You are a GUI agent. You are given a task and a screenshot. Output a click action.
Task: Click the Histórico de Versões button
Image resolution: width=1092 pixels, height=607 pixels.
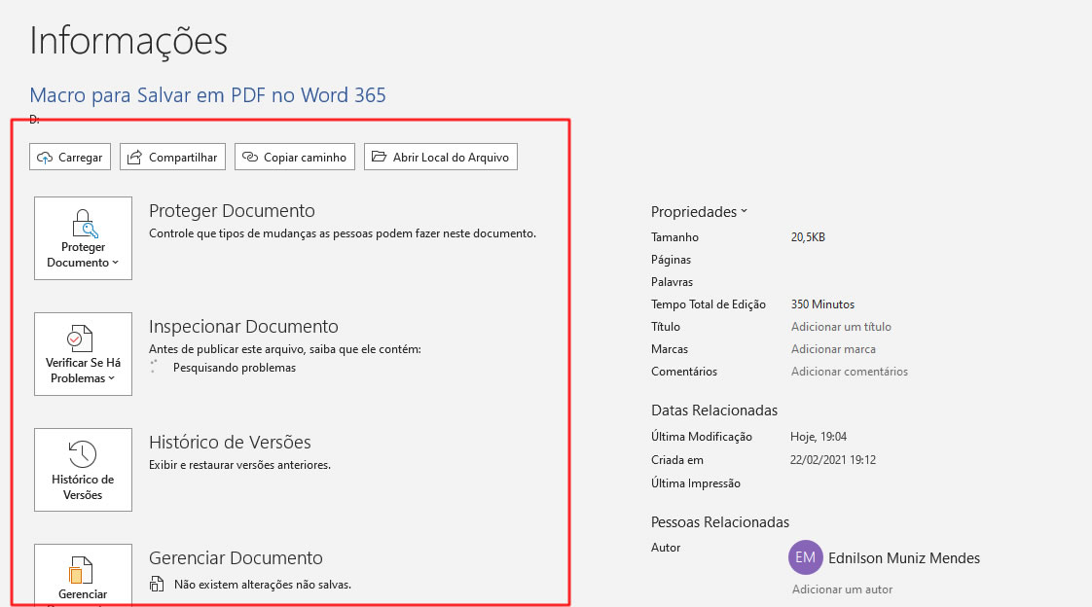[x=83, y=470]
